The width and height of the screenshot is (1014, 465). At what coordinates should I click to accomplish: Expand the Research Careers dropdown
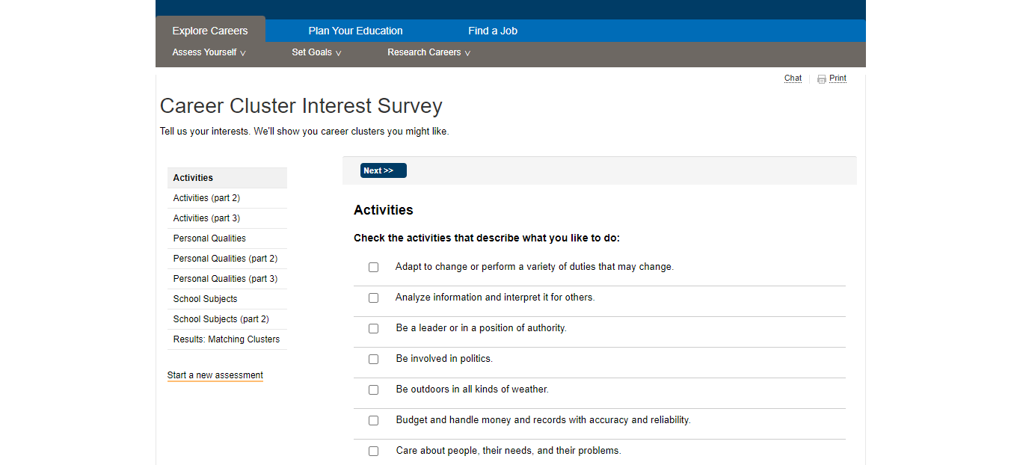pos(428,52)
